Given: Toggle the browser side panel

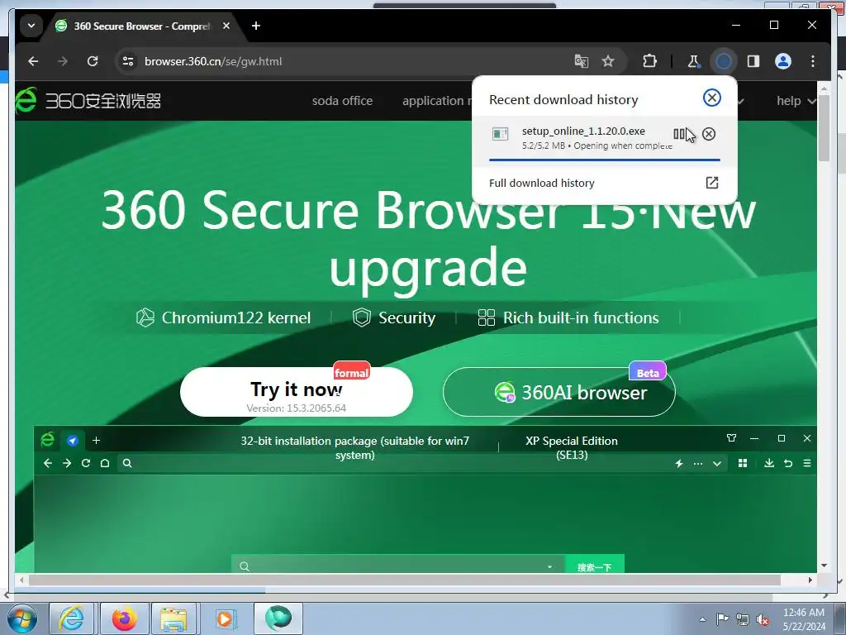Looking at the screenshot, I should click(753, 61).
